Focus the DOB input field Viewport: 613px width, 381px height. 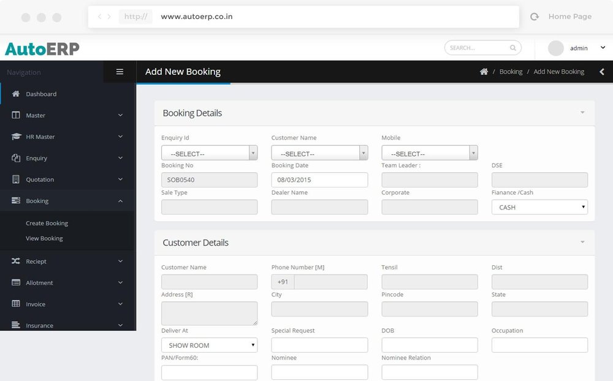[x=430, y=345]
